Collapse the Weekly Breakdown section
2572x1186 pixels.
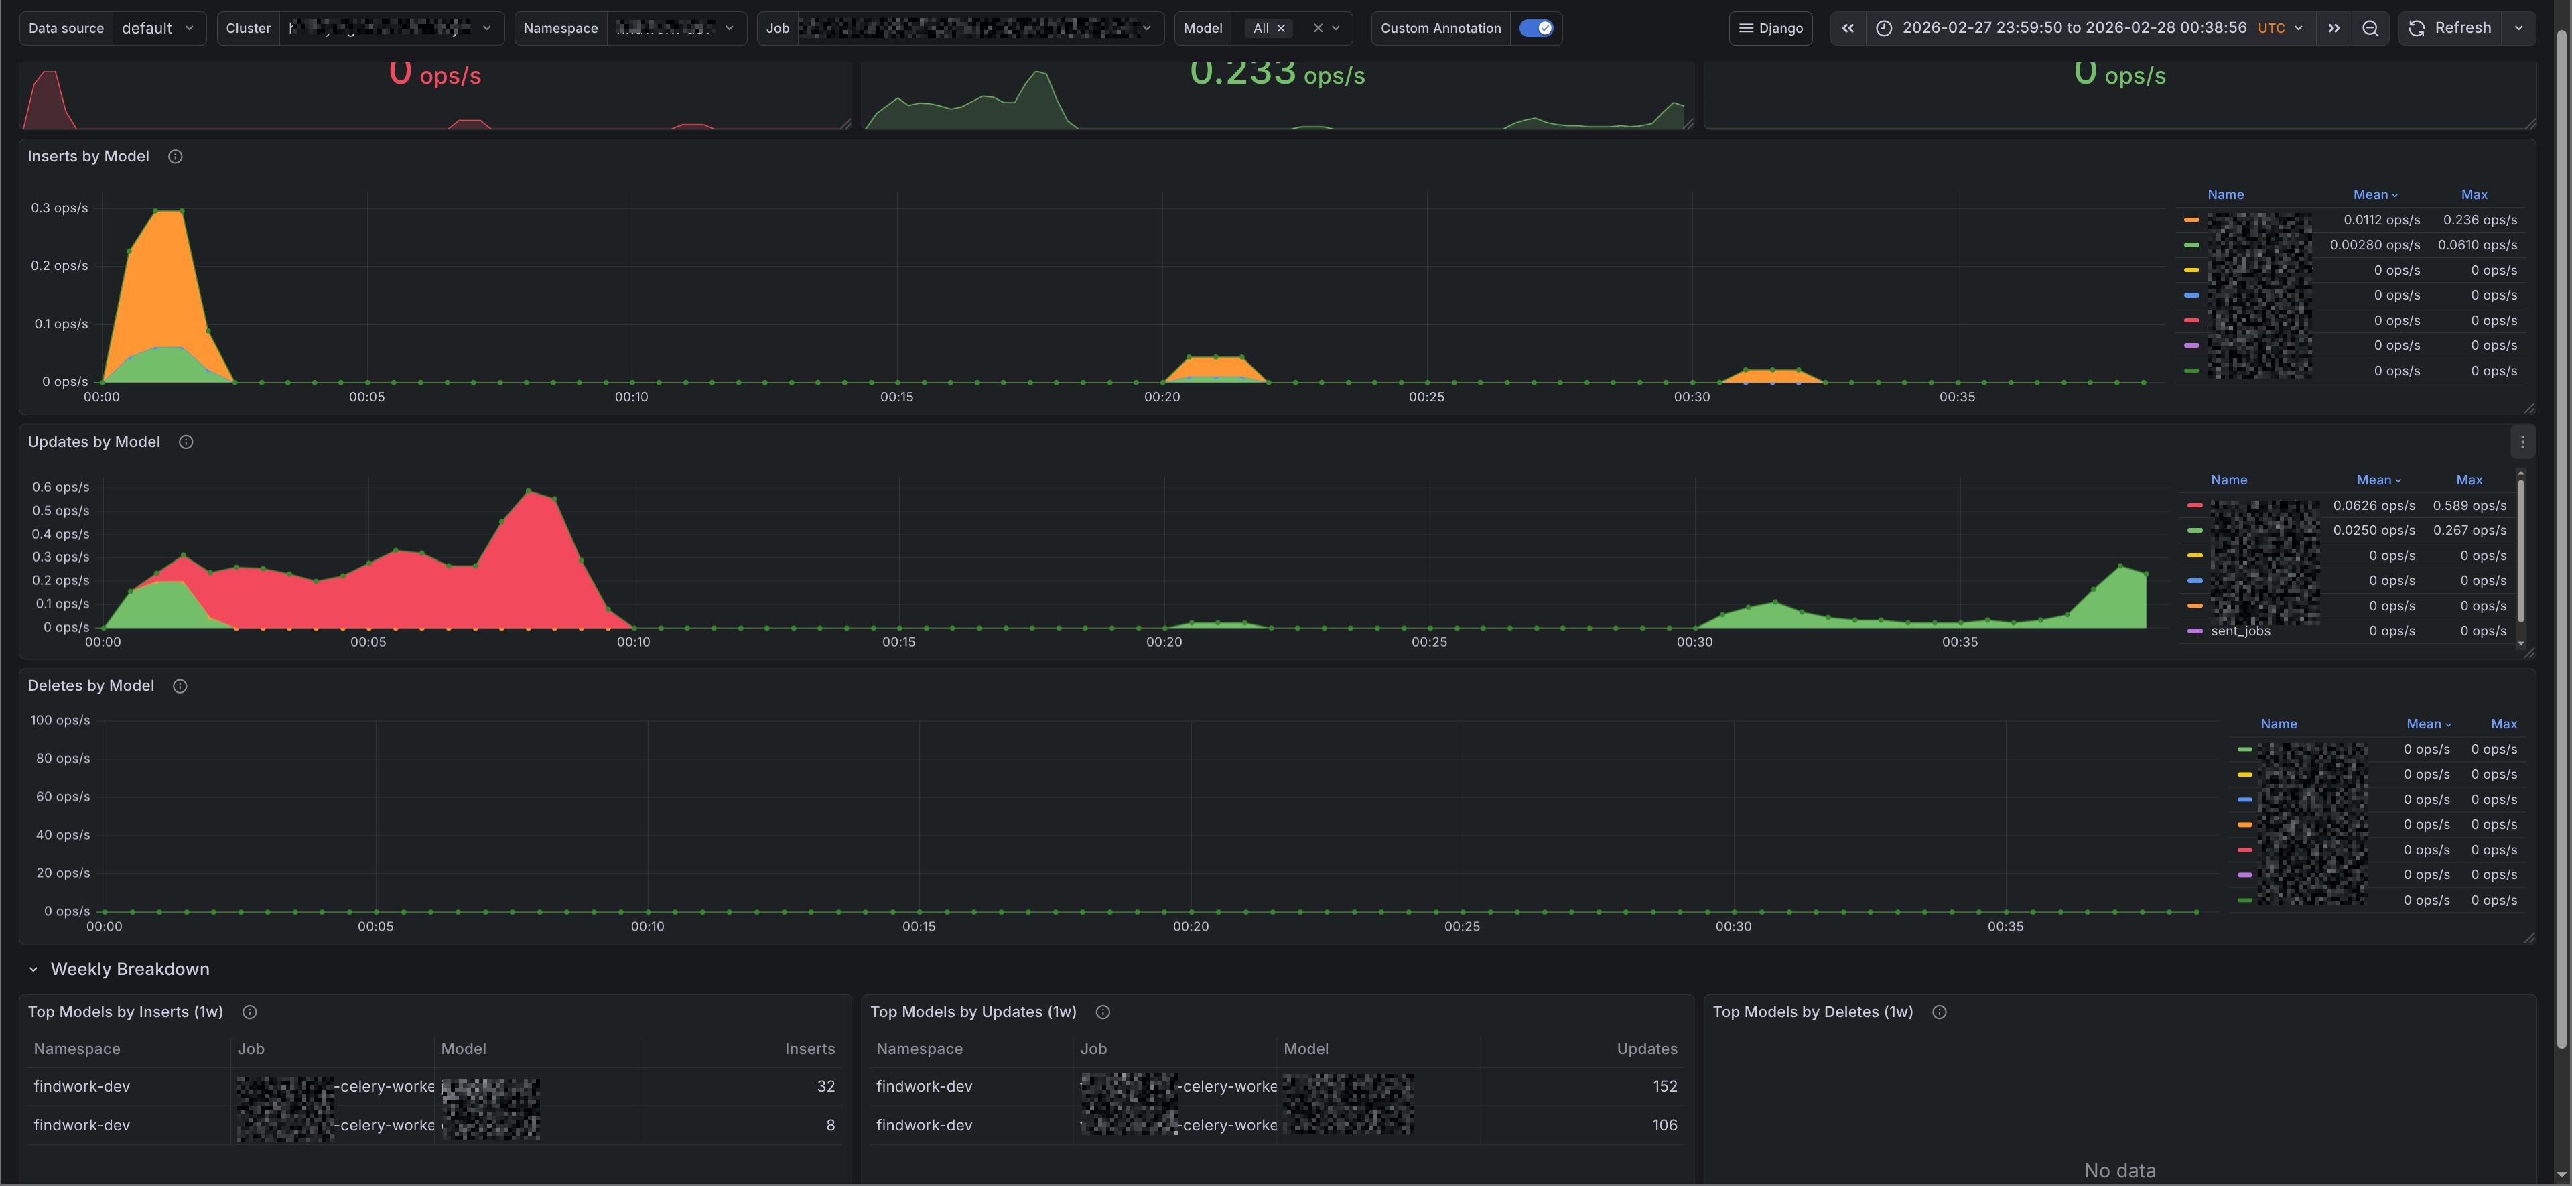click(33, 970)
